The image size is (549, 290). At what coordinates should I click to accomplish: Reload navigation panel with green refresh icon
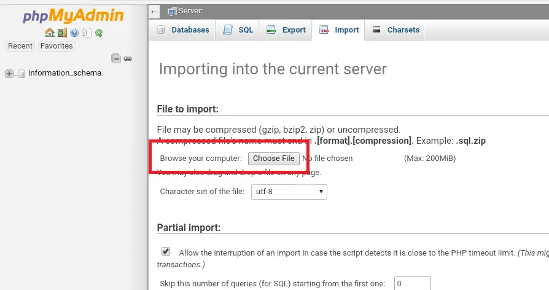point(99,33)
